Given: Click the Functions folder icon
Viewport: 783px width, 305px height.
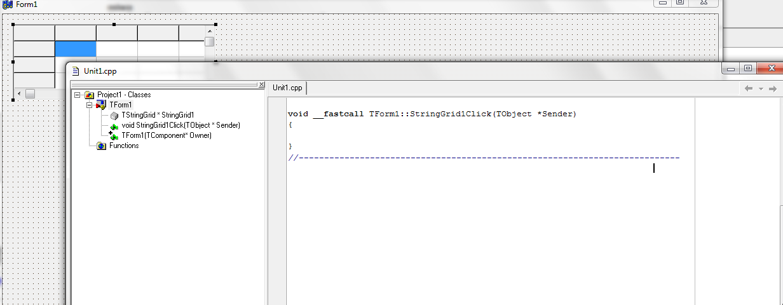Looking at the screenshot, I should click(101, 146).
